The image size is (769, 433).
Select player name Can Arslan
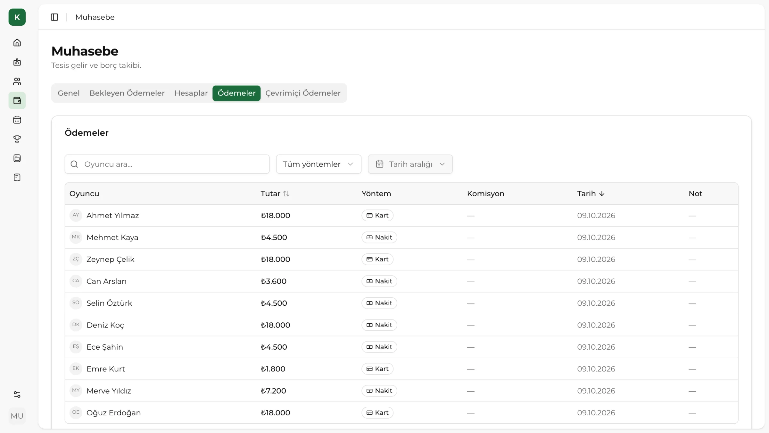(x=106, y=281)
